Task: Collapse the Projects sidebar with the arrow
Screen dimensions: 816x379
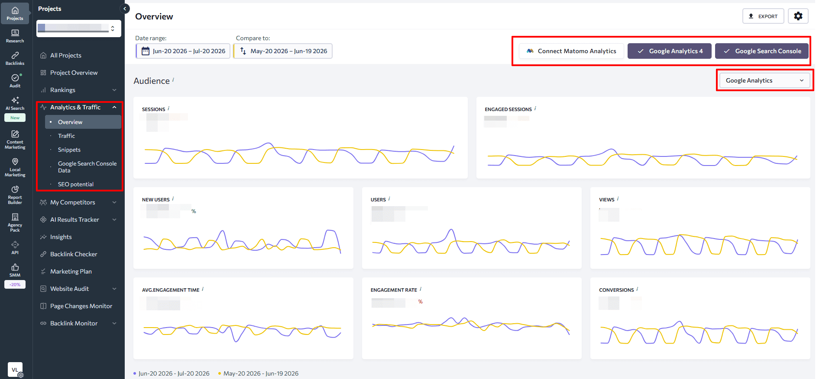Action: pos(125,8)
